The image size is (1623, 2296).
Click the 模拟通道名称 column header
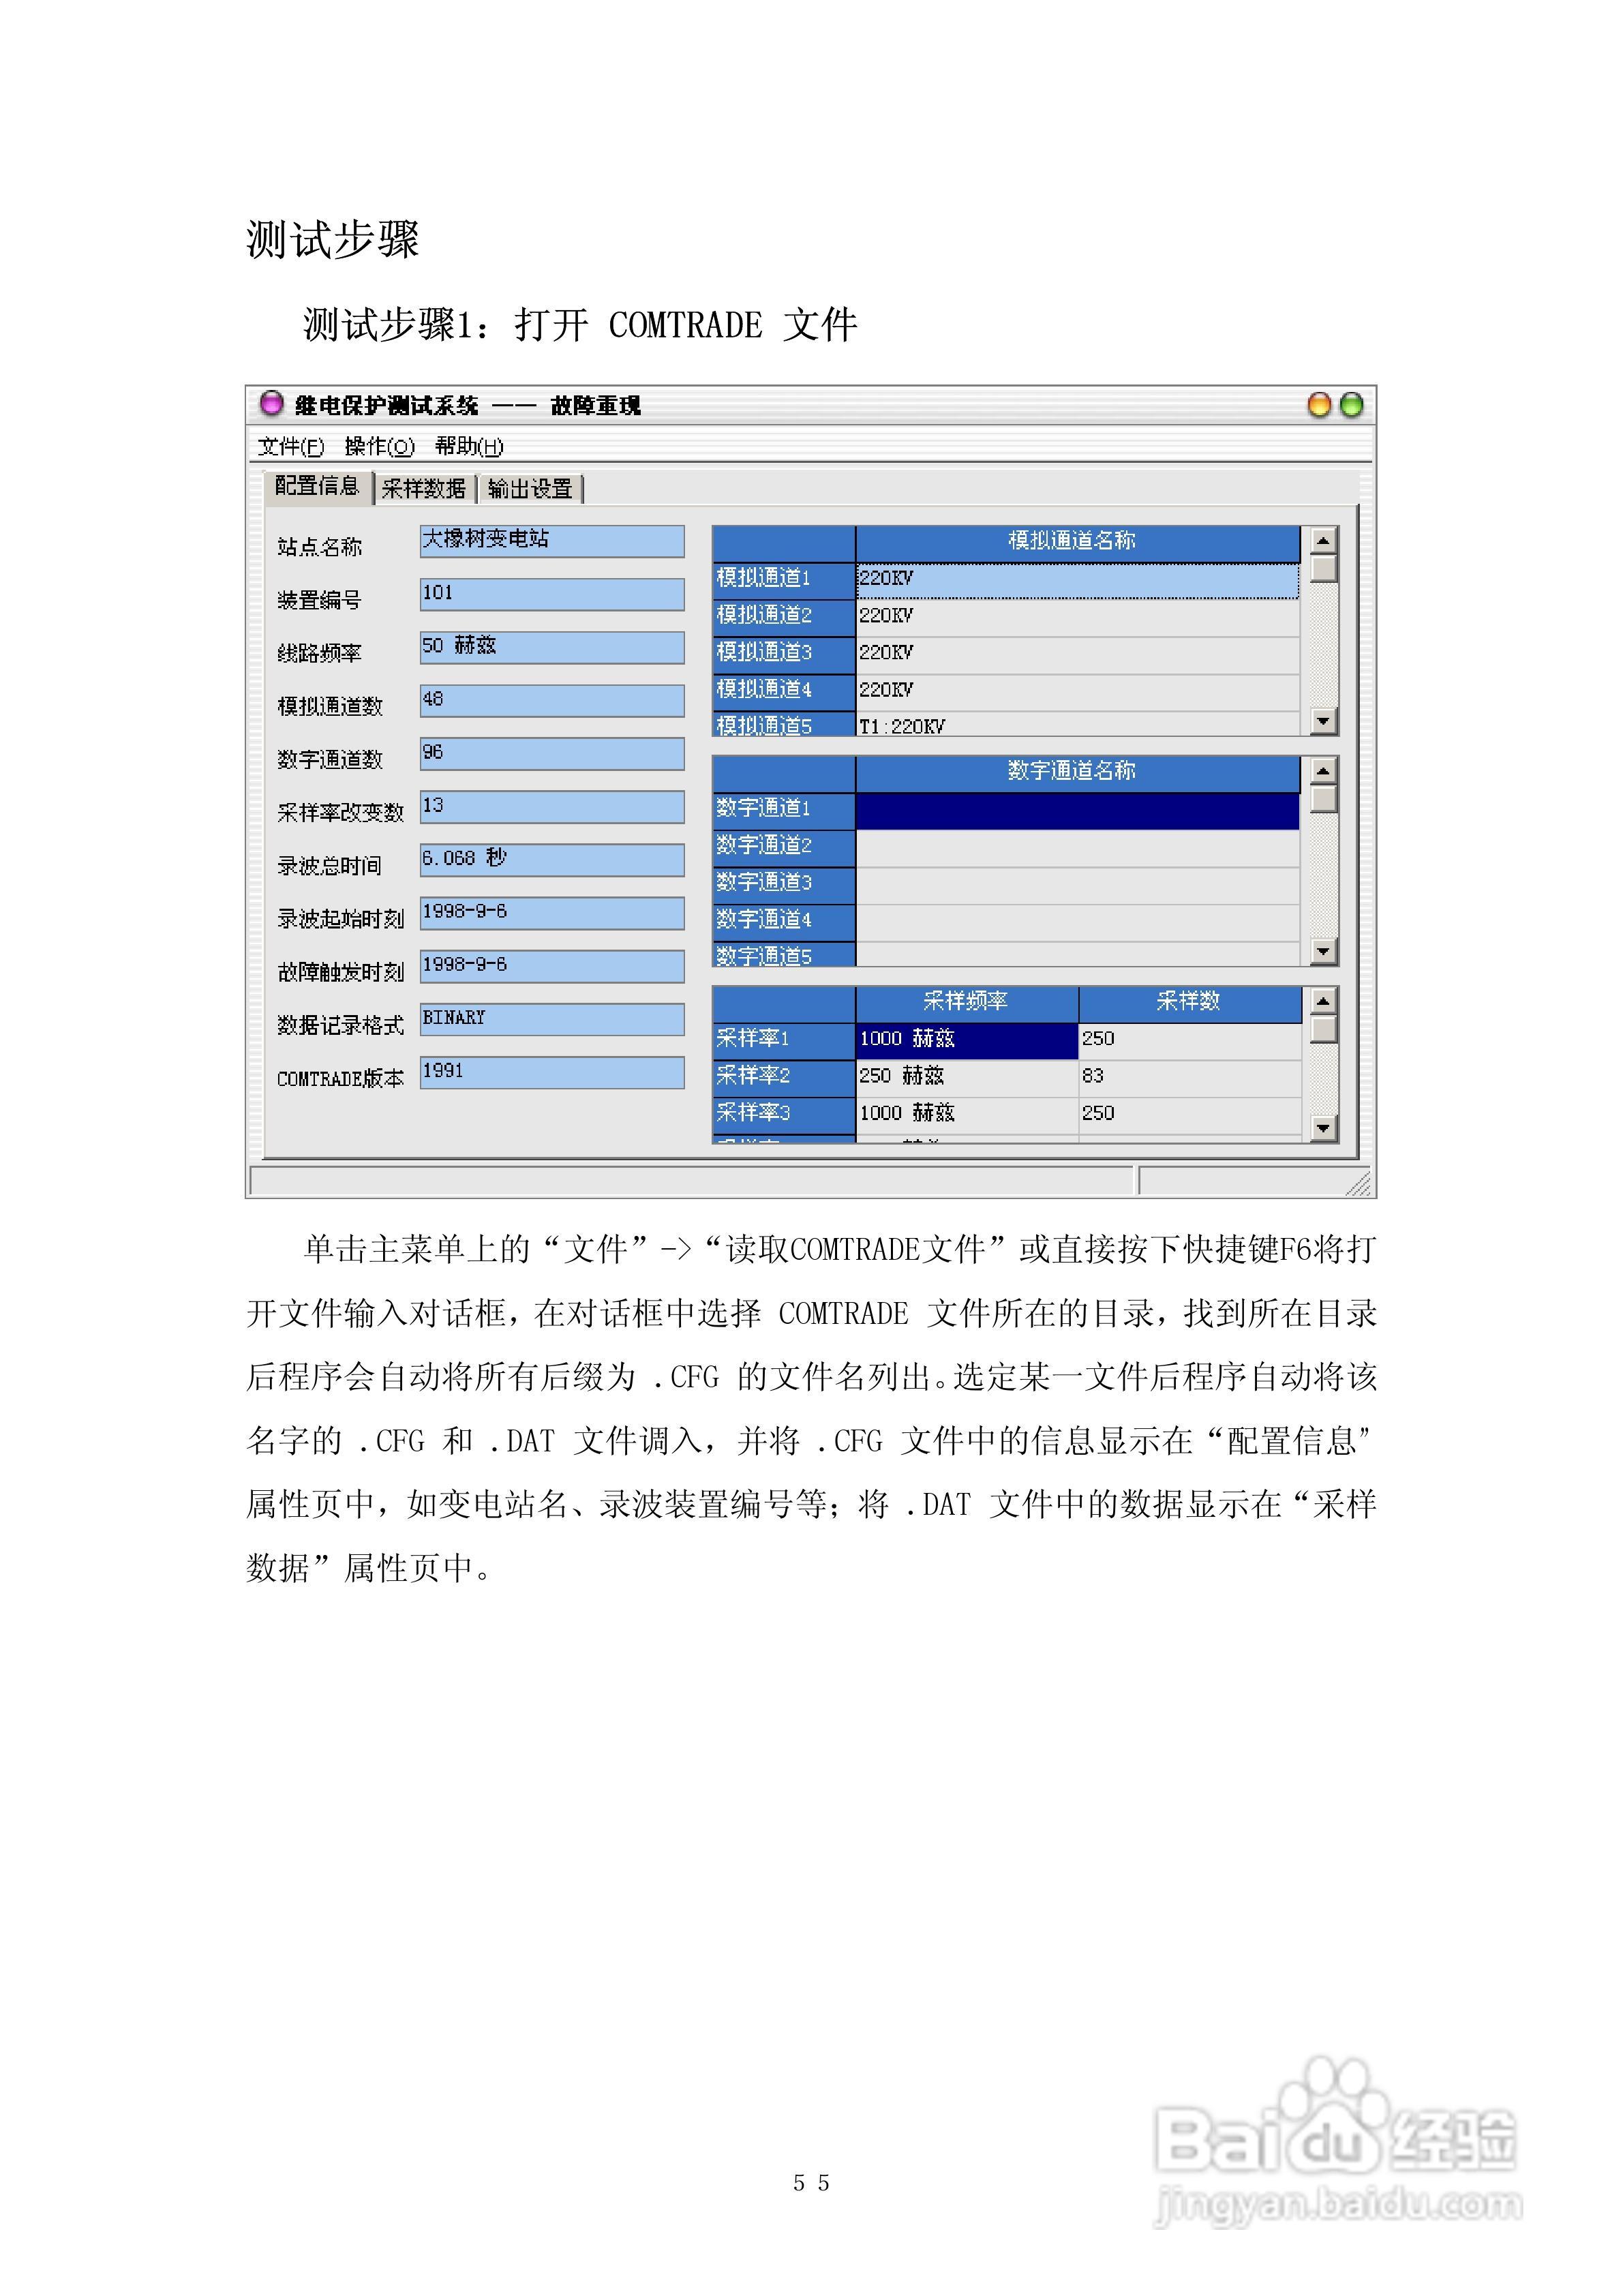coord(1076,541)
